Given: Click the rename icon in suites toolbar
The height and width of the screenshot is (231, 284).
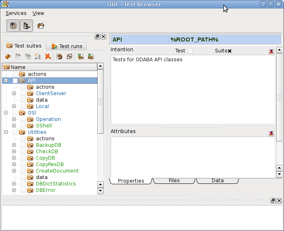Looking at the screenshot, I should click(38, 57).
